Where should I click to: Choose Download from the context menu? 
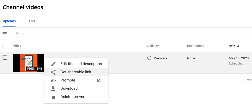pos(69,88)
